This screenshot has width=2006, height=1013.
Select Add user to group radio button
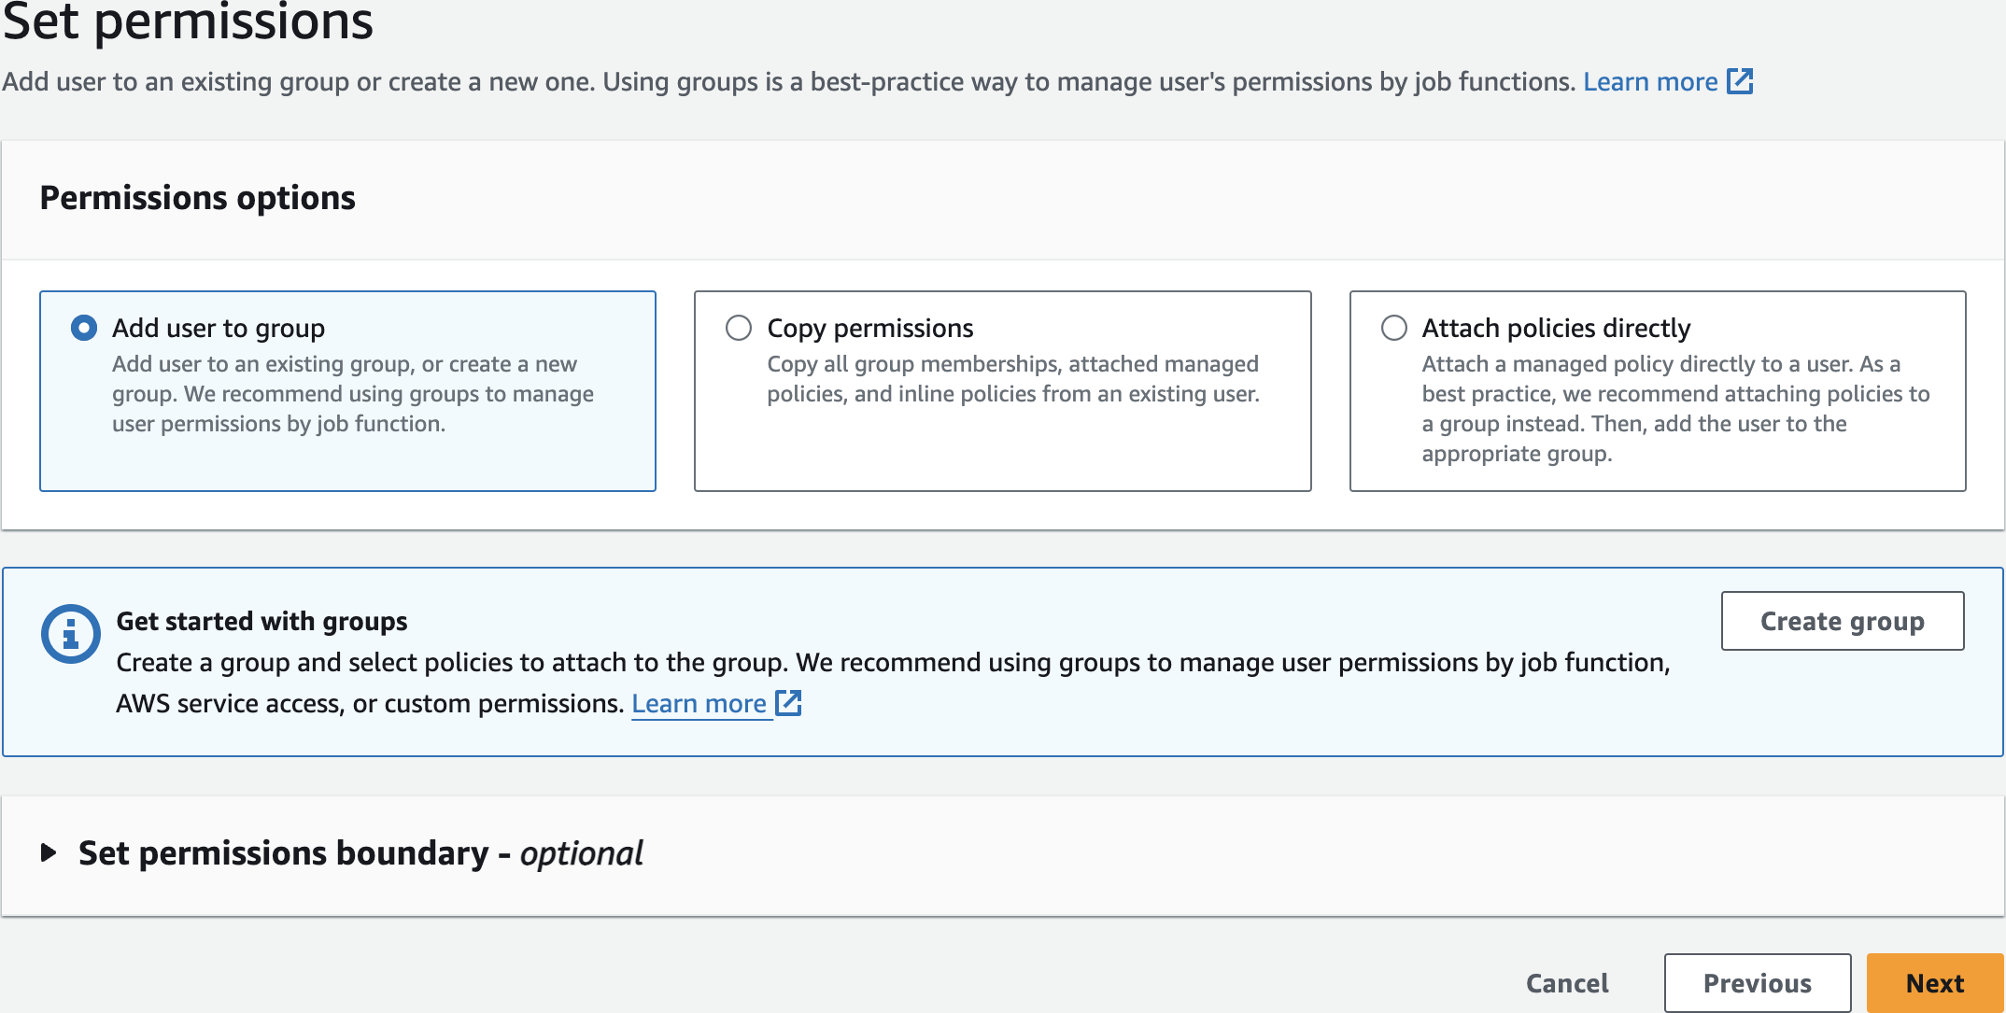click(x=84, y=328)
